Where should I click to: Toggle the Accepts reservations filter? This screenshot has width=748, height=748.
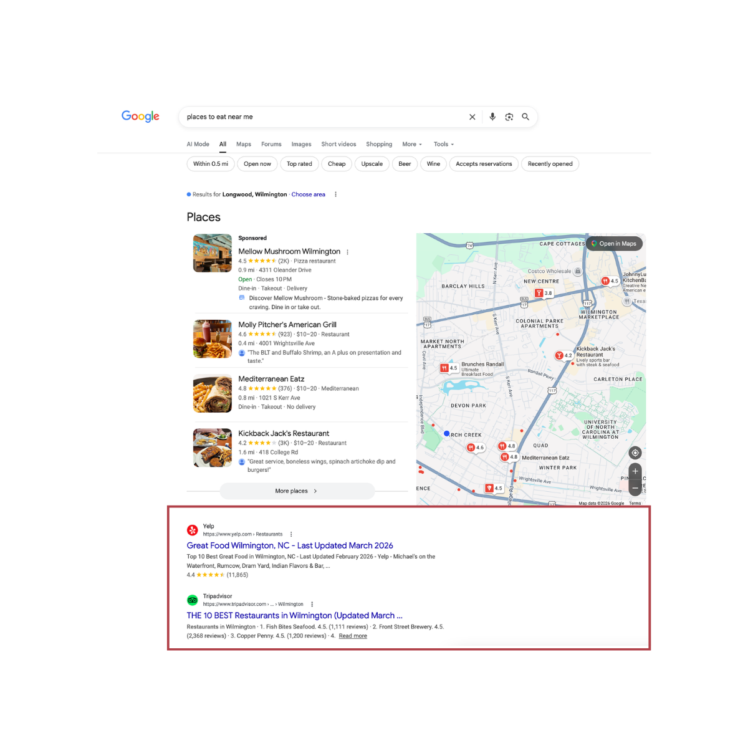(484, 164)
